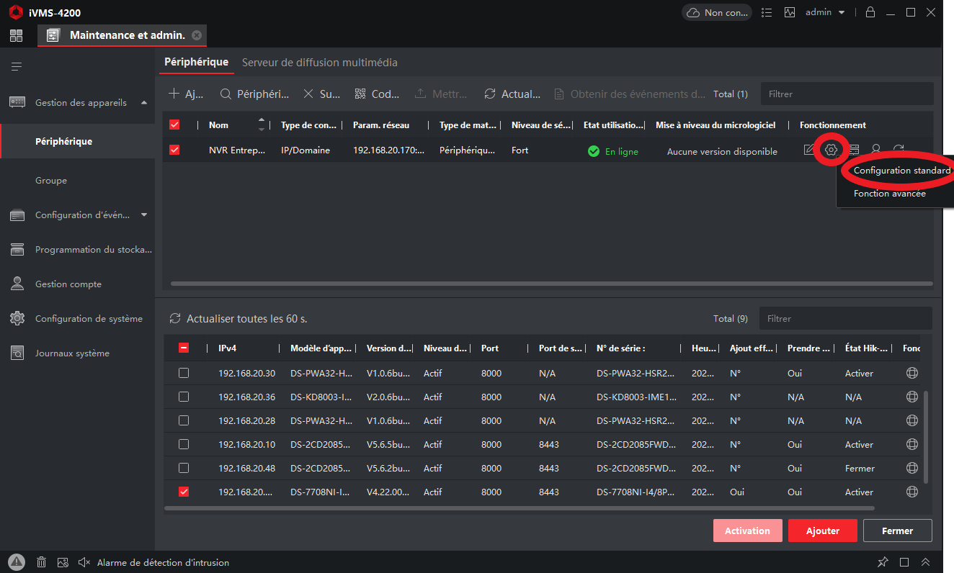Click the refresh icon in NVR row

pyautogui.click(x=899, y=150)
